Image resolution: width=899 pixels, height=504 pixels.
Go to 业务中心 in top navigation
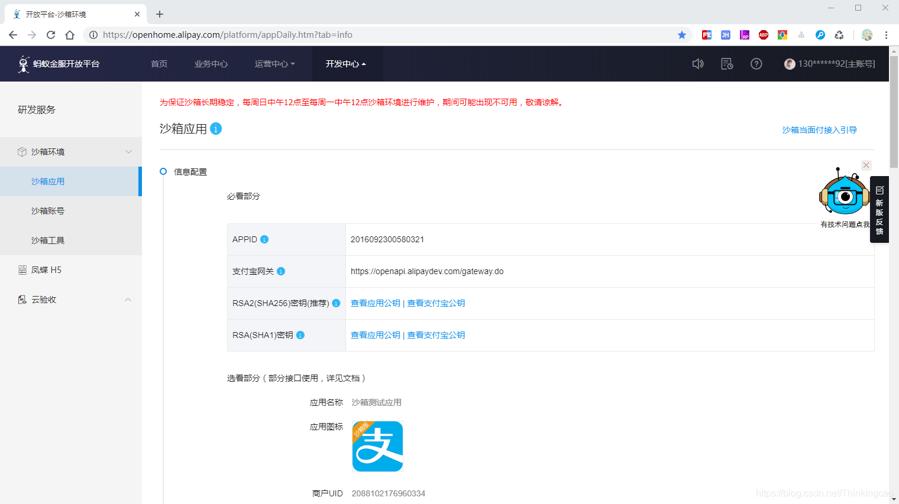[x=211, y=64]
